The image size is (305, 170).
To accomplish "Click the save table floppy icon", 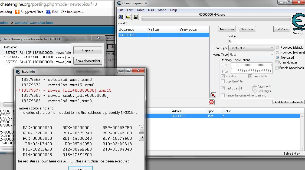I will [x=136, y=17].
